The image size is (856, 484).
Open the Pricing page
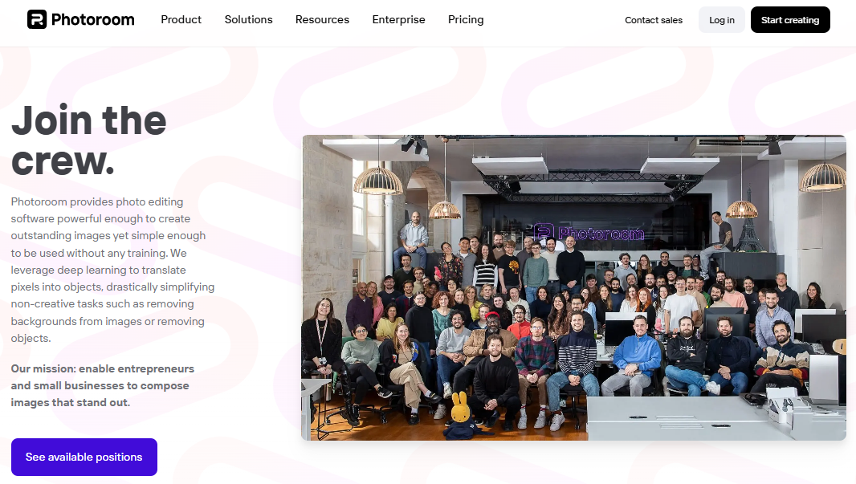pyautogui.click(x=466, y=19)
